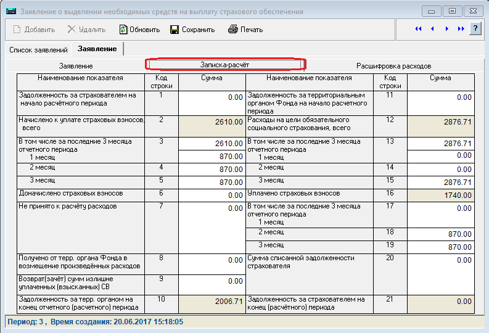
Task: Edit sum field for row code 15
Action: (441, 182)
